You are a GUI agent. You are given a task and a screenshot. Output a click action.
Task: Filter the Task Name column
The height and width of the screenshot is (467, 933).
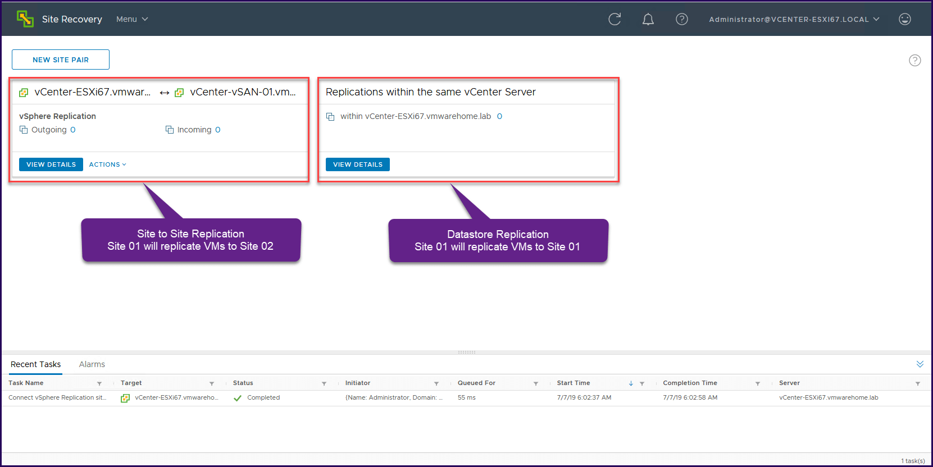(99, 383)
